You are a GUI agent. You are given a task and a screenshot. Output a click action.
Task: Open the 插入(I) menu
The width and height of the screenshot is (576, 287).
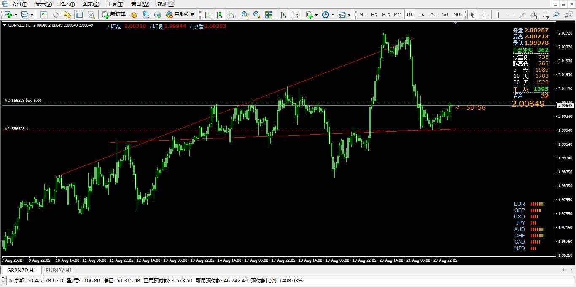pos(67,4)
